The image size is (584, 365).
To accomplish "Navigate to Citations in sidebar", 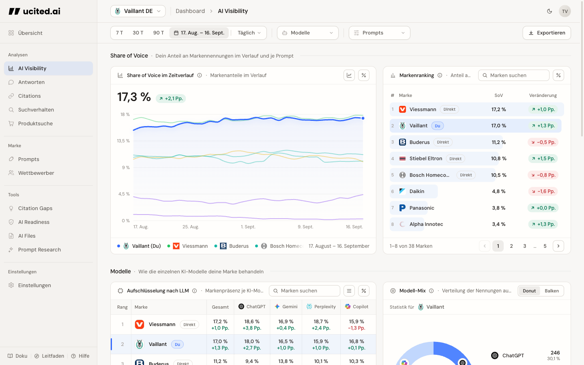I will tap(49, 96).
